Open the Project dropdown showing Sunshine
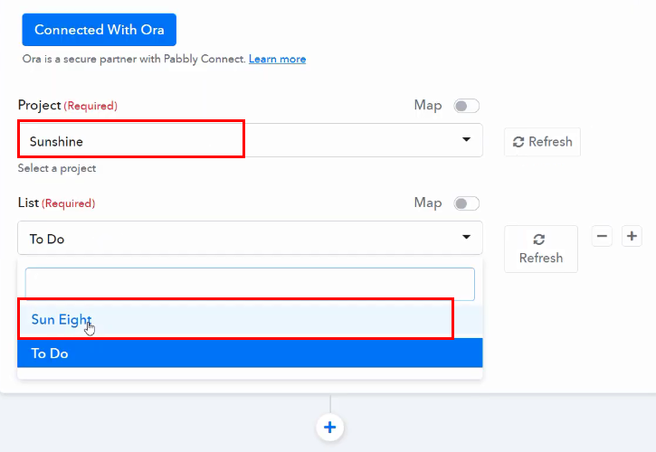Viewport: 656px width, 452px height. pyautogui.click(x=250, y=140)
